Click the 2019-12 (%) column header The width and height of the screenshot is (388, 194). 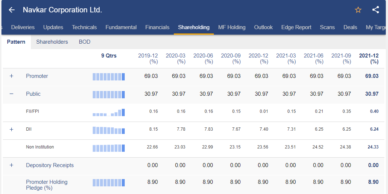pos(148,59)
